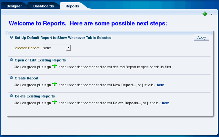This screenshot has height=137, width=219.
Task: Click bullet beside Set Up Default Report
Action: [12, 37]
